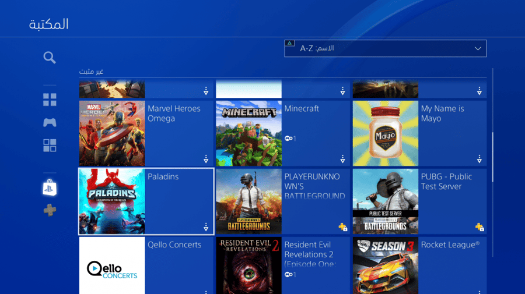Open the Resident Evil Revelations 2 title
The height and width of the screenshot is (294, 525).
(x=310, y=254)
